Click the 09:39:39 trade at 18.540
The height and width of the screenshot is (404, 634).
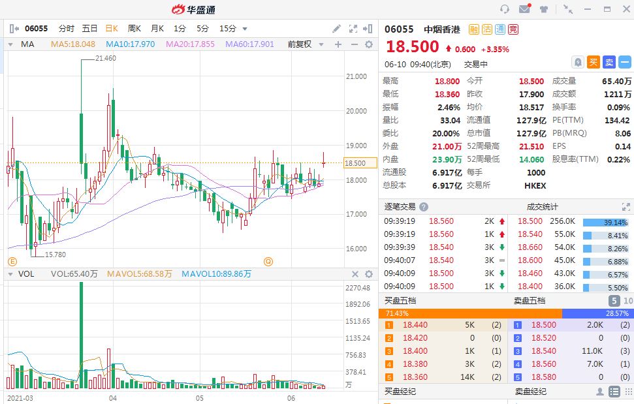[444, 247]
